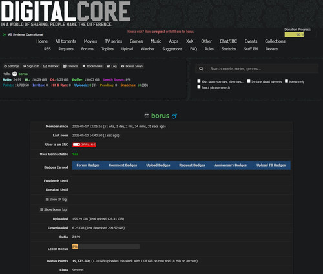This screenshot has height=274, width=323.
Task: Click the Donation Progress bar
Action: 300,34
